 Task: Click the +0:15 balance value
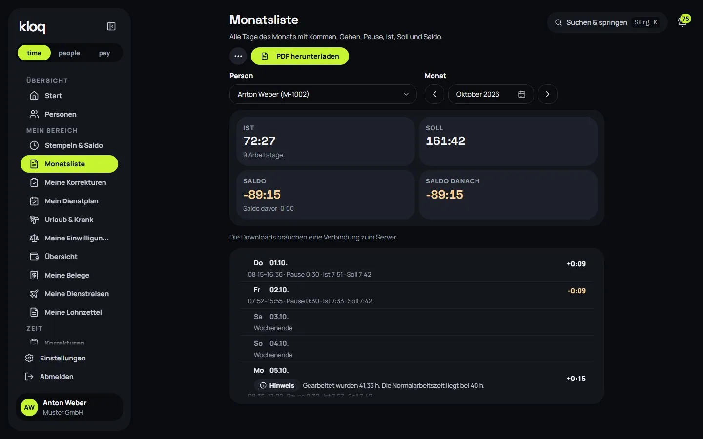tap(576, 379)
